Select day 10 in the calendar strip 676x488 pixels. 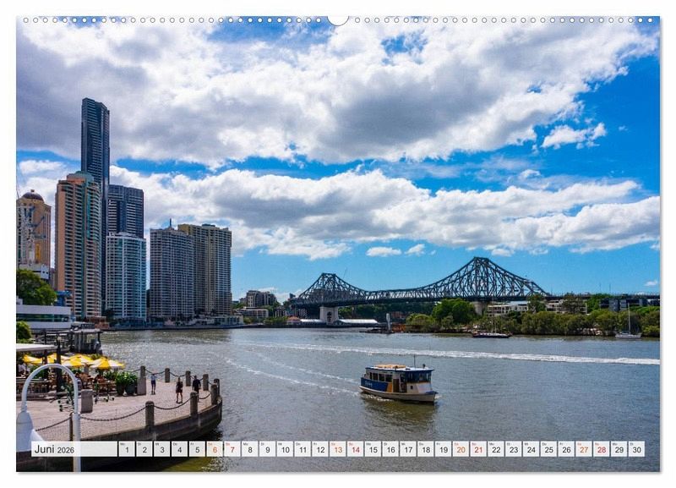[x=285, y=449]
